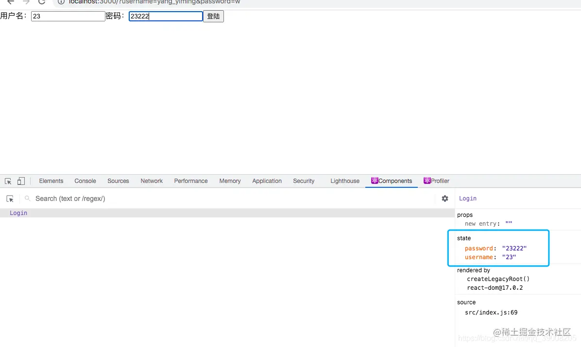Viewport: 581px width, 347px height.
Task: Click the source section label
Action: pyautogui.click(x=466, y=302)
